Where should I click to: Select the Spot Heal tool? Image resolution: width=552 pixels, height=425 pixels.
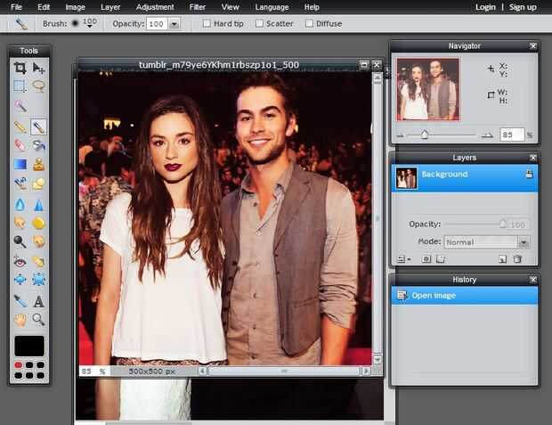tap(38, 261)
